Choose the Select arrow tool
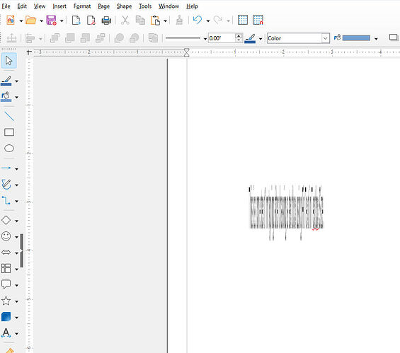Viewport: 400px width, 353px height. click(9, 61)
